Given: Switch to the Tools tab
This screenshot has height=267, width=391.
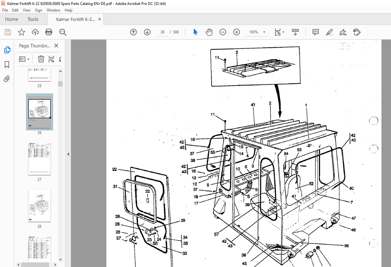Looking at the screenshot, I should point(33,19).
